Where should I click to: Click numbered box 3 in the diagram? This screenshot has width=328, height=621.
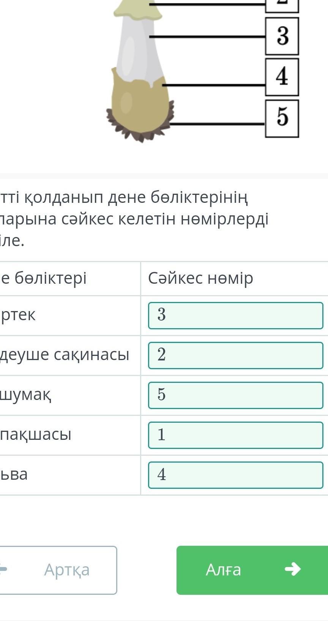pyautogui.click(x=282, y=36)
